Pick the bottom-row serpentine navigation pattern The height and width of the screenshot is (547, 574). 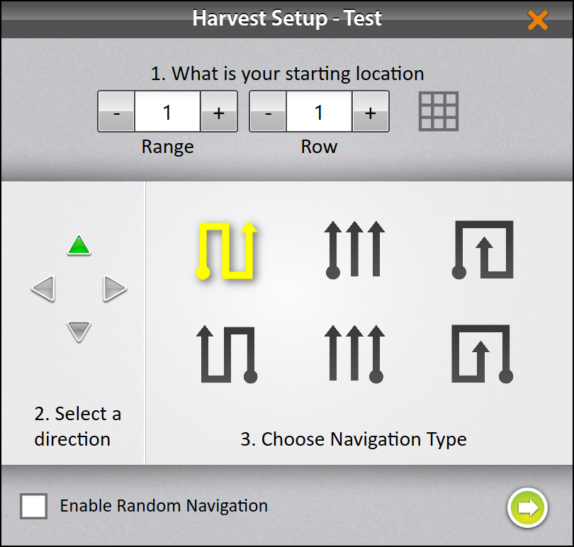(x=226, y=354)
